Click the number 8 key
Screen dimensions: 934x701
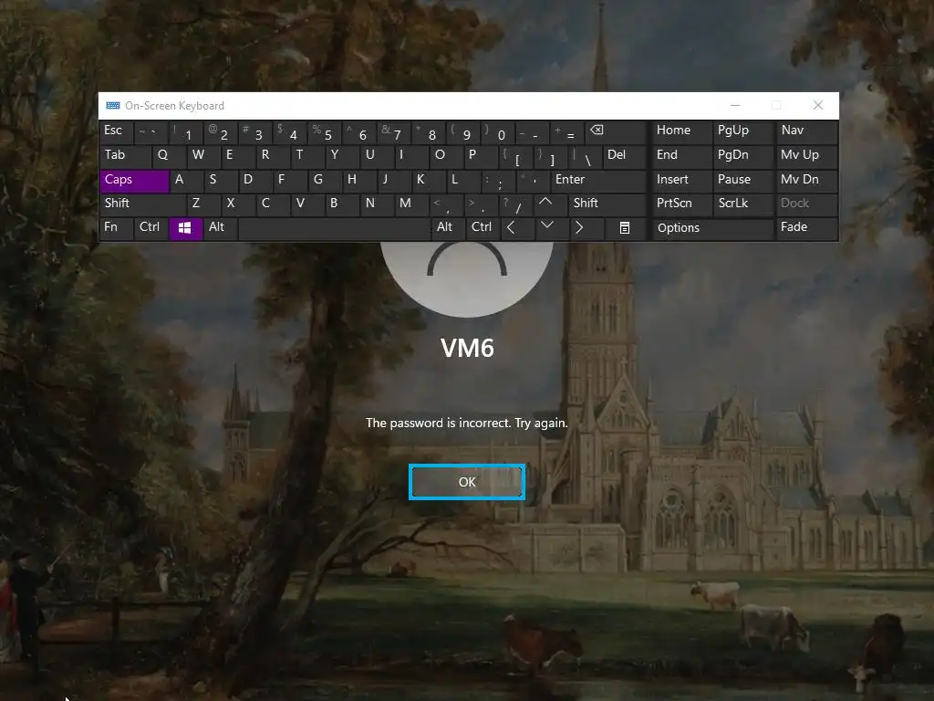click(429, 132)
